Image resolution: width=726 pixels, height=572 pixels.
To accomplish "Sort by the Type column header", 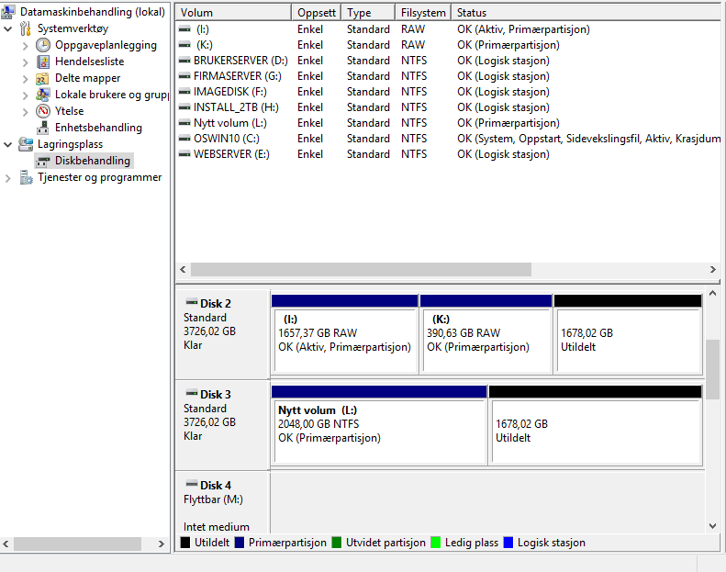I will click(x=368, y=13).
